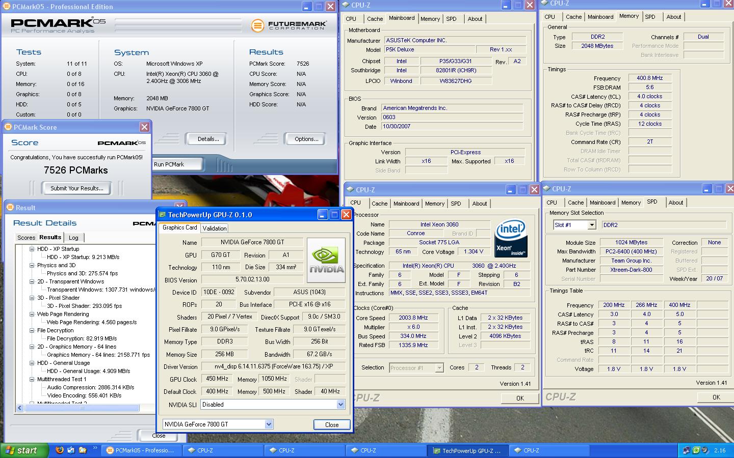Screen dimensions: 734x458
Task: Click the PCMark Score window title icon
Action: (8, 127)
